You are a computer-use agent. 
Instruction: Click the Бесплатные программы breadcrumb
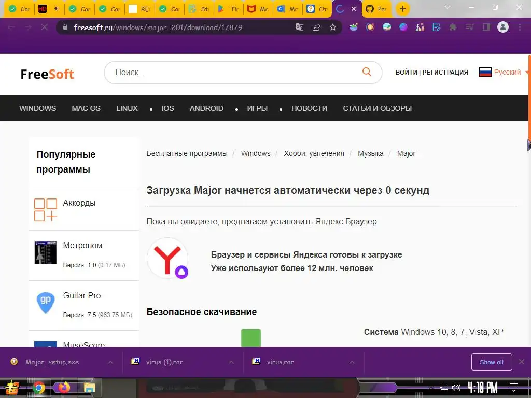coord(187,153)
